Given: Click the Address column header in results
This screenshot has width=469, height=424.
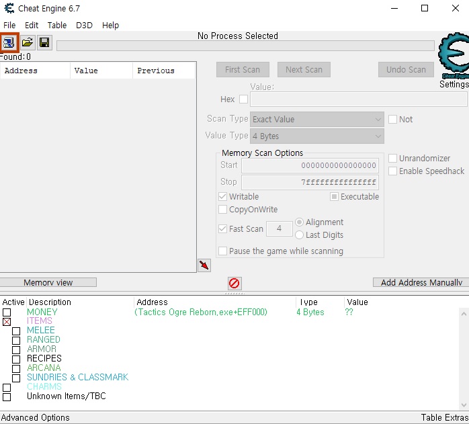Looking at the screenshot, I should (x=35, y=71).
